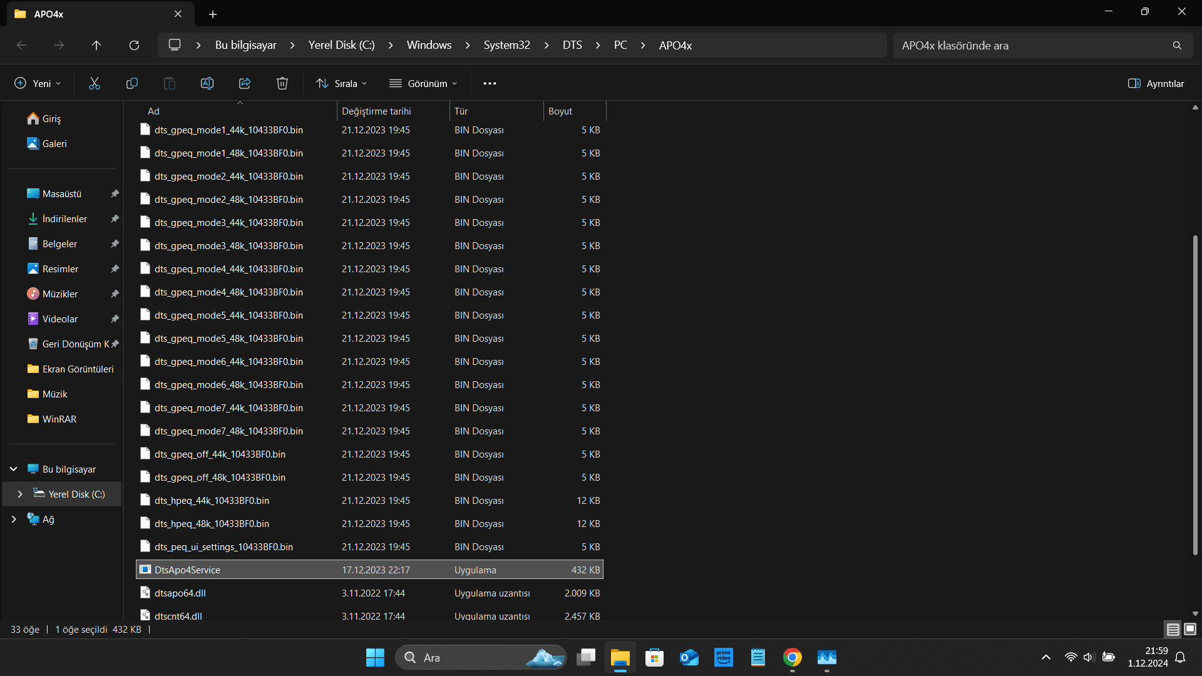Screen dimensions: 1202x676
Task: Toggle the Ayrıntılar details pane
Action: point(1156,83)
